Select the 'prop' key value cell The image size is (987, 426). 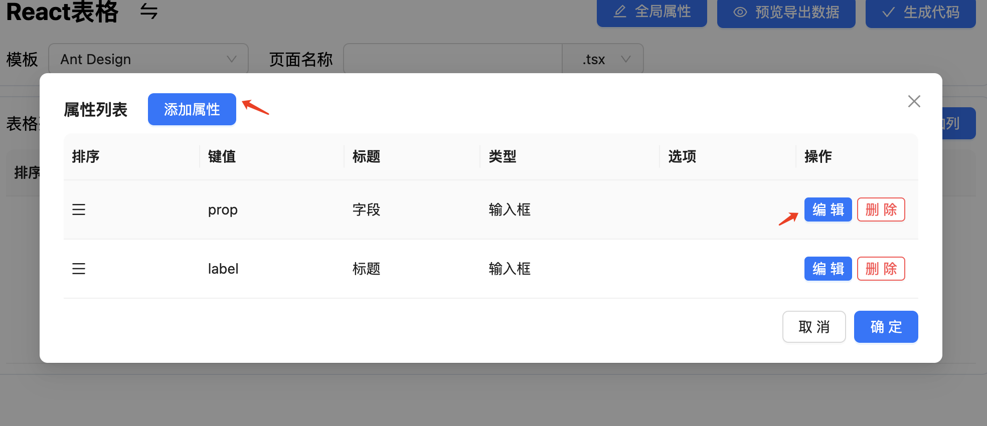pyautogui.click(x=223, y=209)
